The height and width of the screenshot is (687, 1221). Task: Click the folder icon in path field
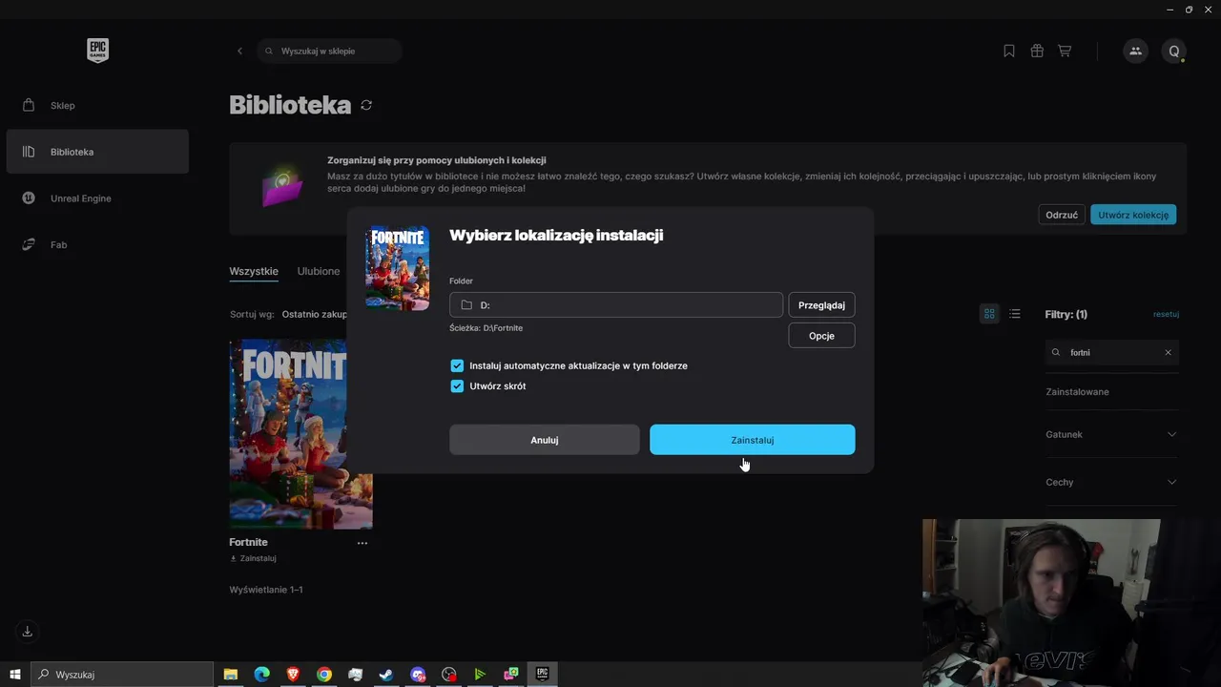466,305
